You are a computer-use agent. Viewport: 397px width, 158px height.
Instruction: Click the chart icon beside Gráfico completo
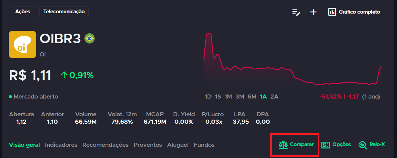tap(332, 12)
